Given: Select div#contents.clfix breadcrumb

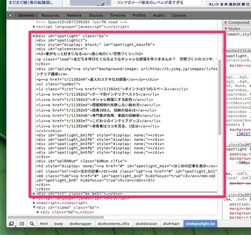Looking at the screenshot, I should pyautogui.click(x=113, y=224).
